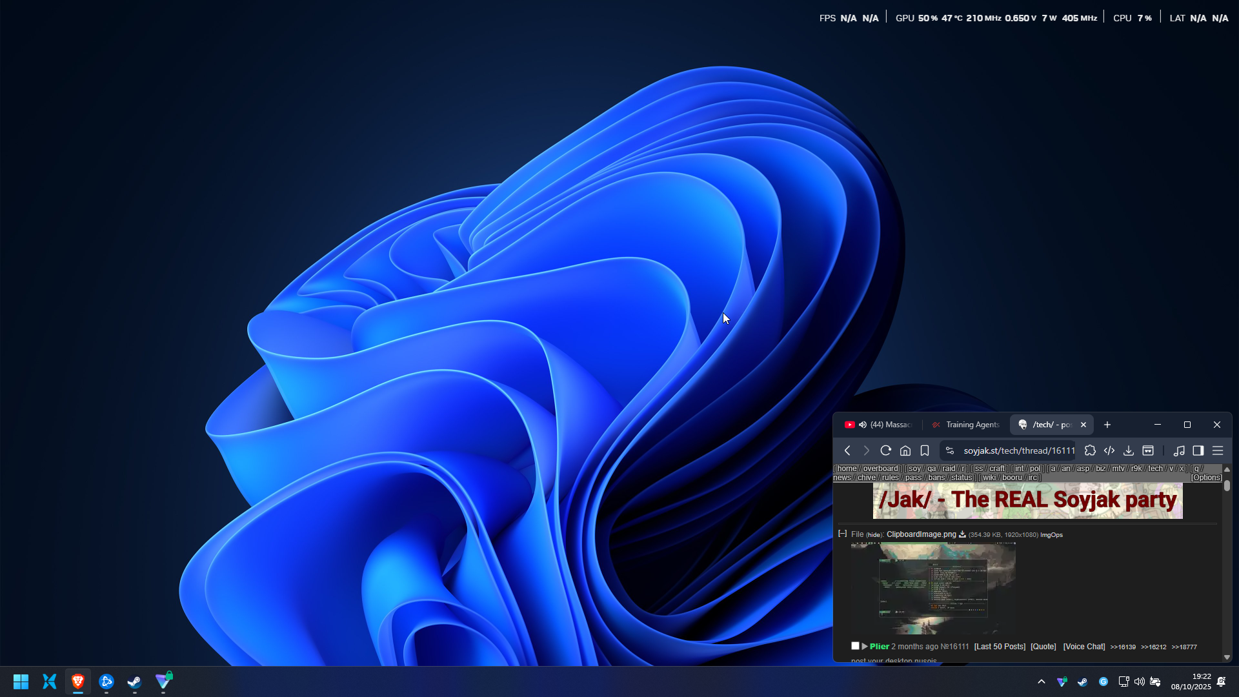The height and width of the screenshot is (697, 1239).
Task: Click the [Options] link on board bar
Action: 1206,478
